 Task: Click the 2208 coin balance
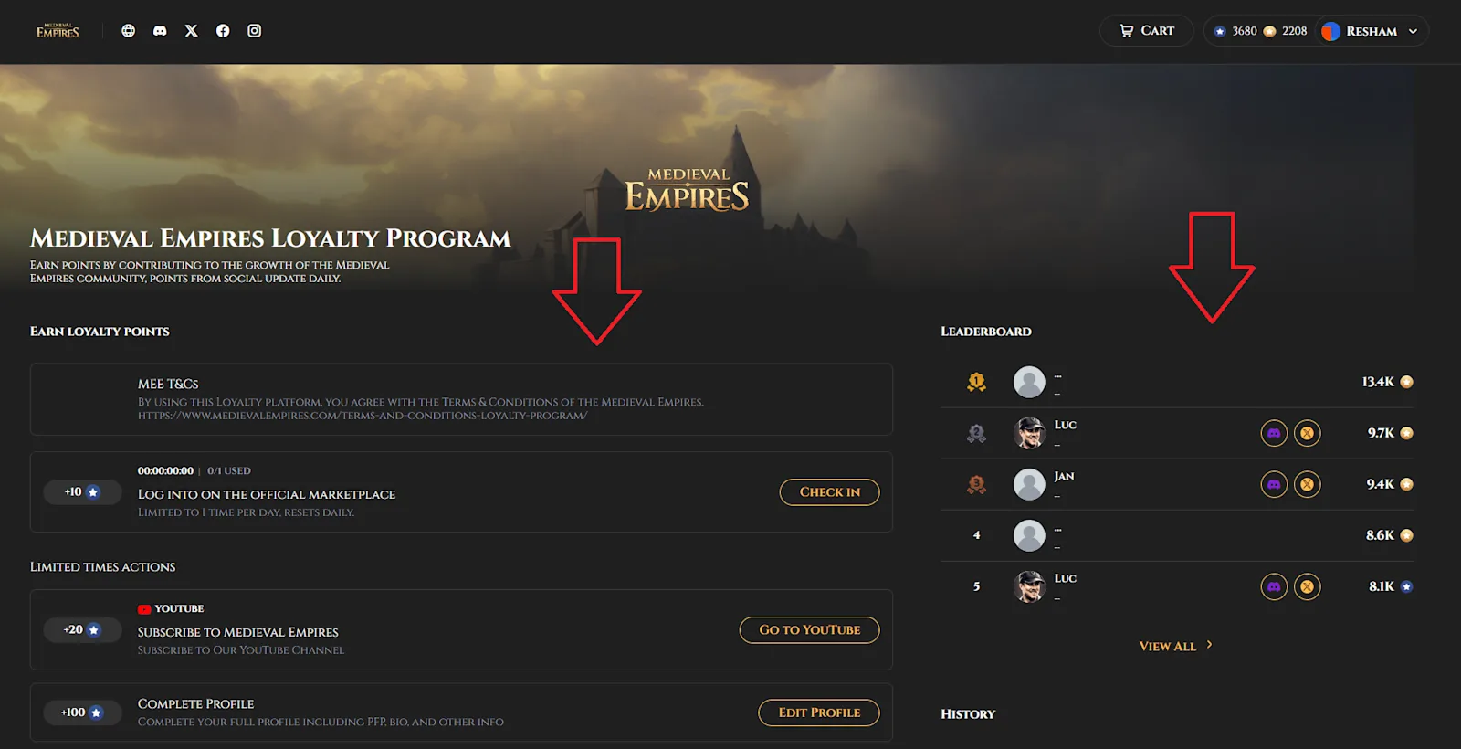[x=1294, y=31]
